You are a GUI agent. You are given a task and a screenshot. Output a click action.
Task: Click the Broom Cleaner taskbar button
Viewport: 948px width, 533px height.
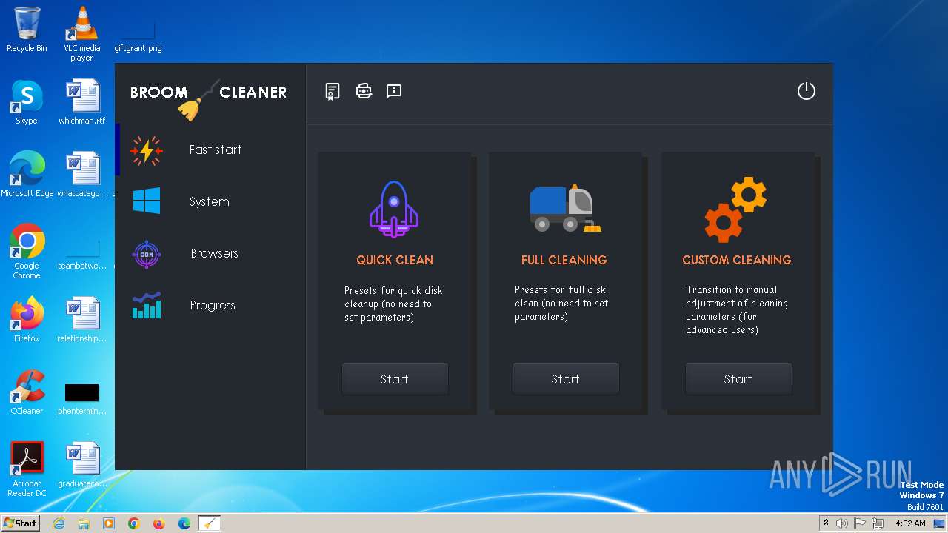click(x=210, y=523)
